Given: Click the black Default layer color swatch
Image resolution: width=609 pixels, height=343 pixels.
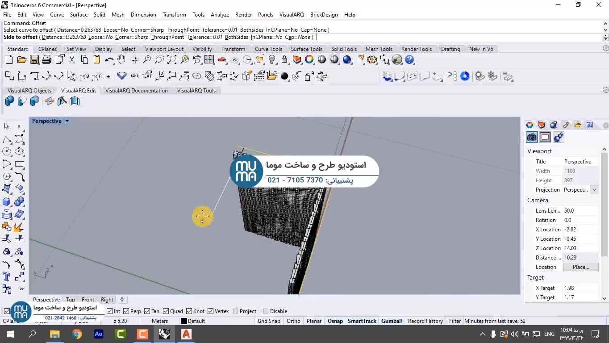Looking at the screenshot, I should point(184,321).
